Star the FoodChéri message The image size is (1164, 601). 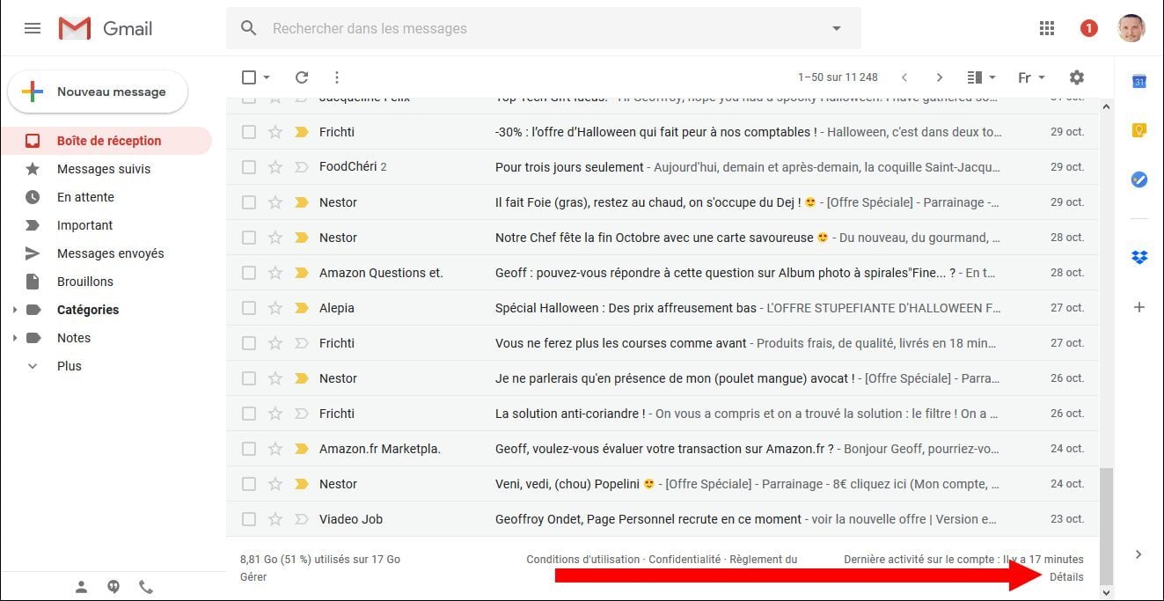(275, 167)
